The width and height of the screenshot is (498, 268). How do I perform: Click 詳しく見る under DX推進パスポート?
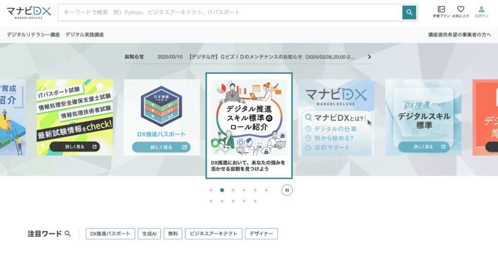tap(161, 147)
